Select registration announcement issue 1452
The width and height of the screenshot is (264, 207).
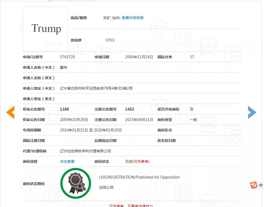point(129,109)
